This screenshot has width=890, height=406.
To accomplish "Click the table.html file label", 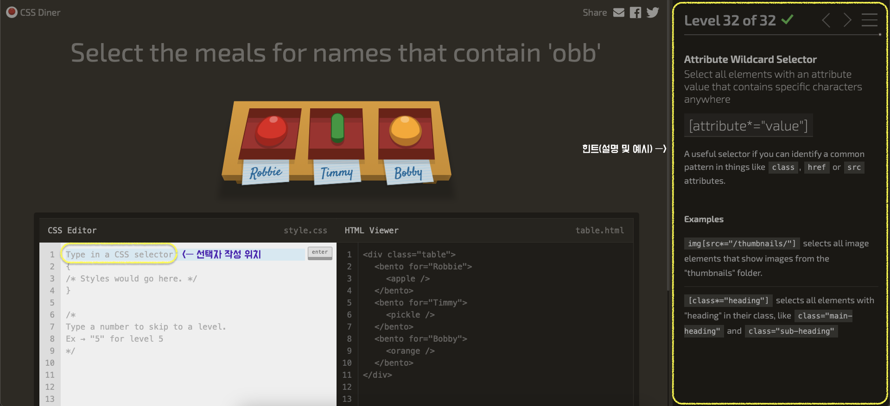I will tap(599, 230).
